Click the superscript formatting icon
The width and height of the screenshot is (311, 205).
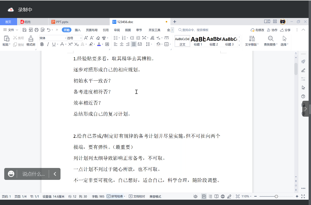(x=71, y=44)
